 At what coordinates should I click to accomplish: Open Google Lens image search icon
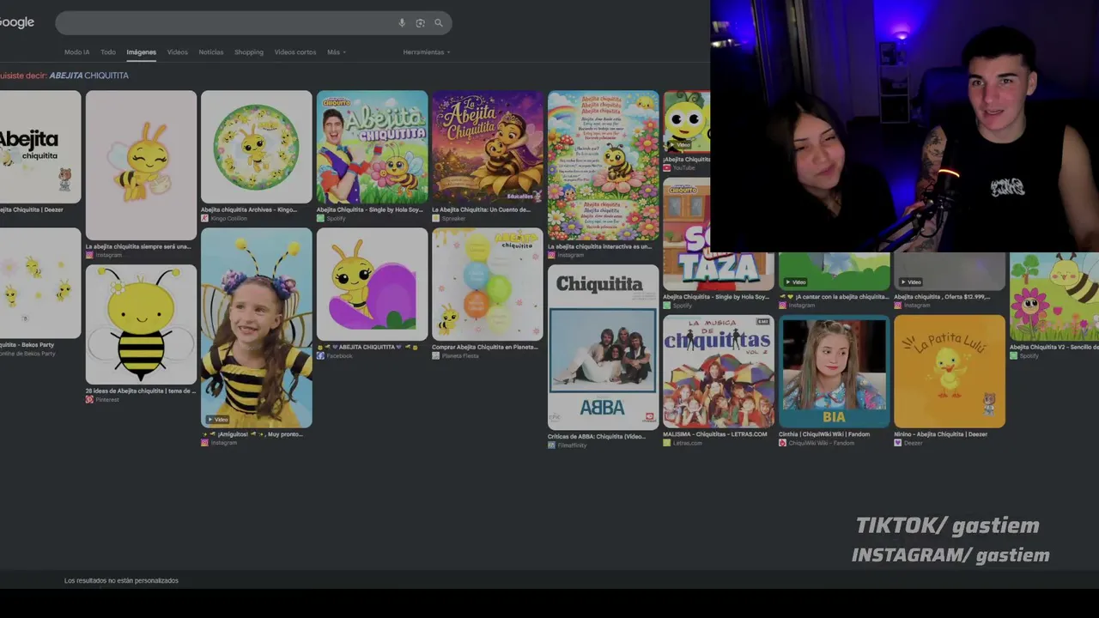420,23
